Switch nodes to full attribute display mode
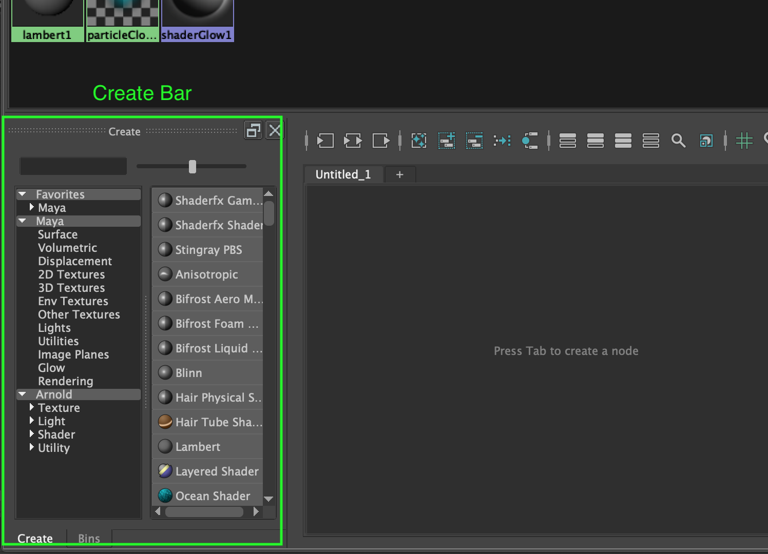Image resolution: width=768 pixels, height=554 pixels. click(650, 141)
